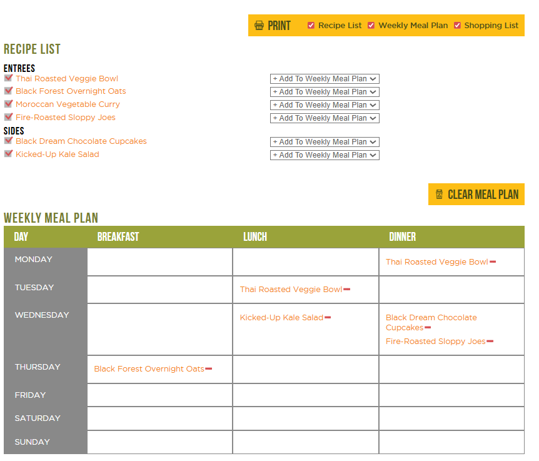
Task: Click the printer icon beside Print
Action: [x=259, y=26]
